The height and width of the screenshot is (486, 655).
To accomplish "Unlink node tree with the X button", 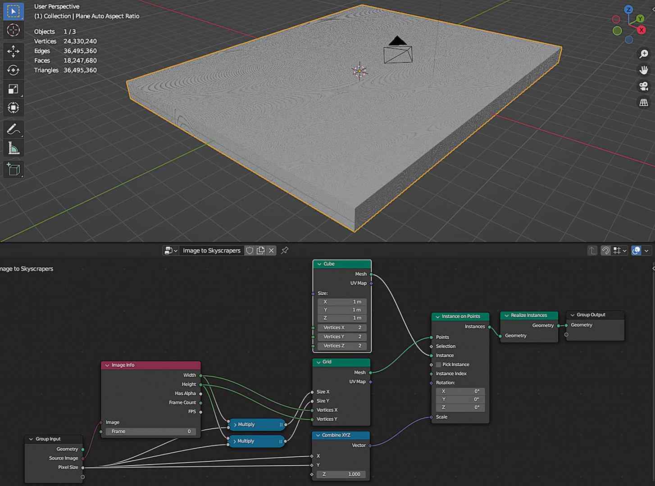I will click(x=271, y=250).
